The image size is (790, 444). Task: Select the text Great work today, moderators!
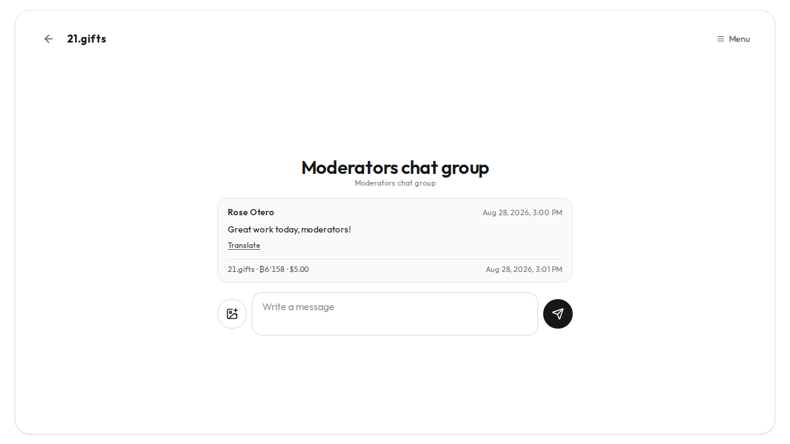[x=289, y=229]
